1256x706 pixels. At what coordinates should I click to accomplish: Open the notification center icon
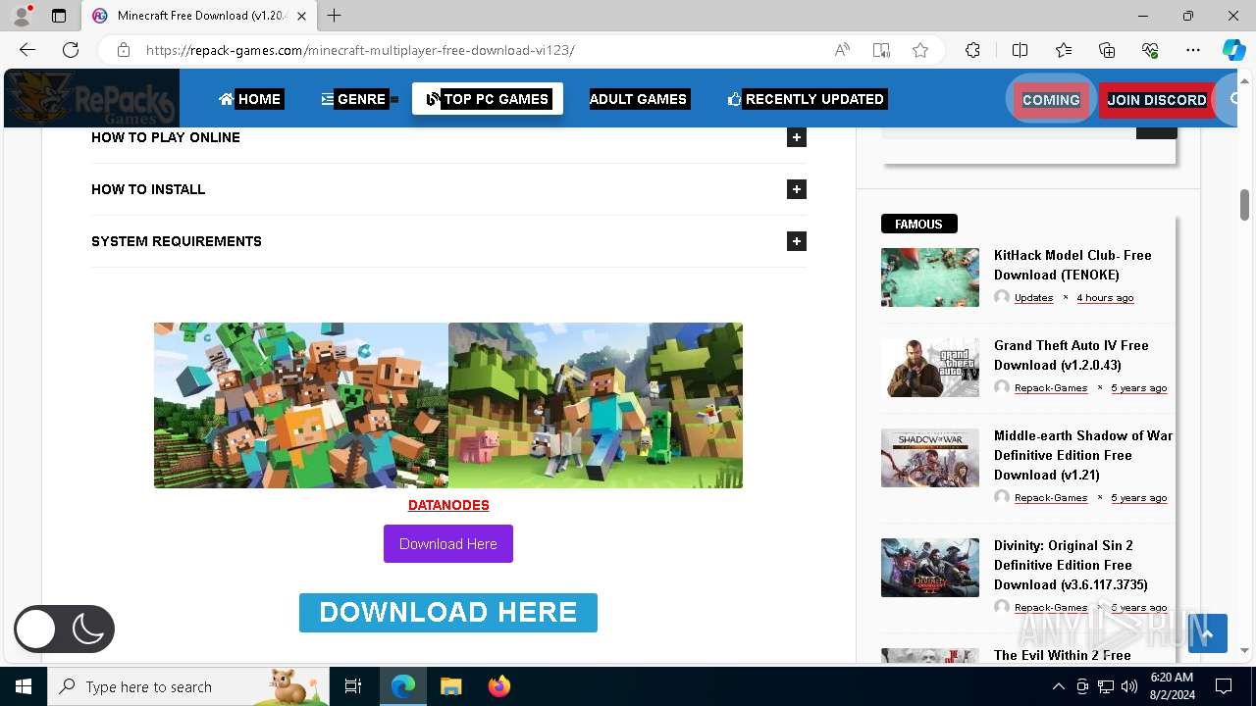coord(1224,686)
